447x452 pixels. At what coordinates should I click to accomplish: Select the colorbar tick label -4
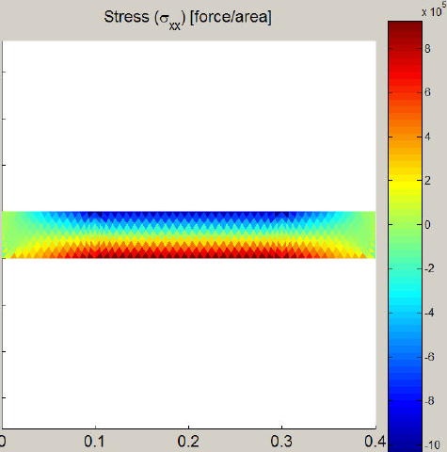pyautogui.click(x=429, y=313)
